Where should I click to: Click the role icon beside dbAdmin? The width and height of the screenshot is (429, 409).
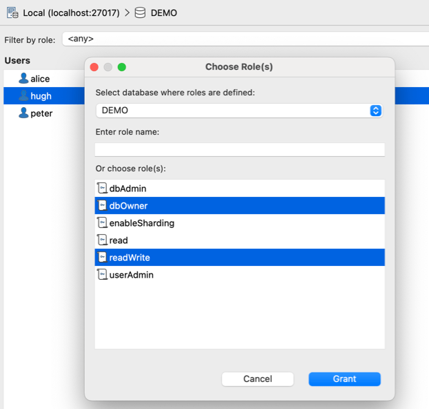102,189
